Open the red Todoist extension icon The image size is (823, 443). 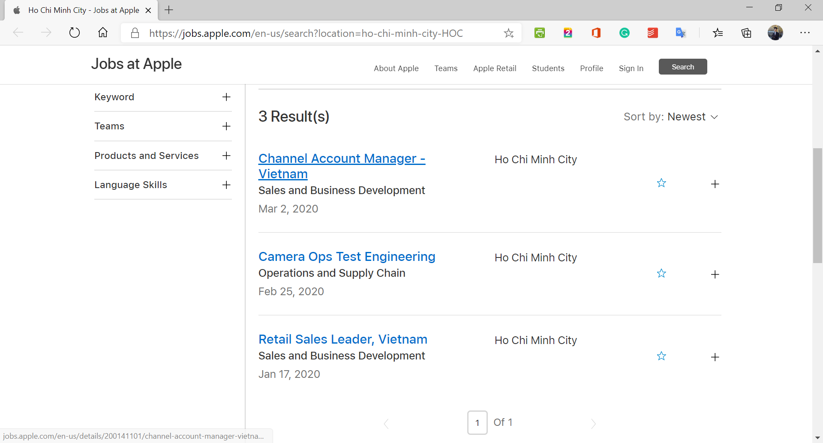point(653,33)
